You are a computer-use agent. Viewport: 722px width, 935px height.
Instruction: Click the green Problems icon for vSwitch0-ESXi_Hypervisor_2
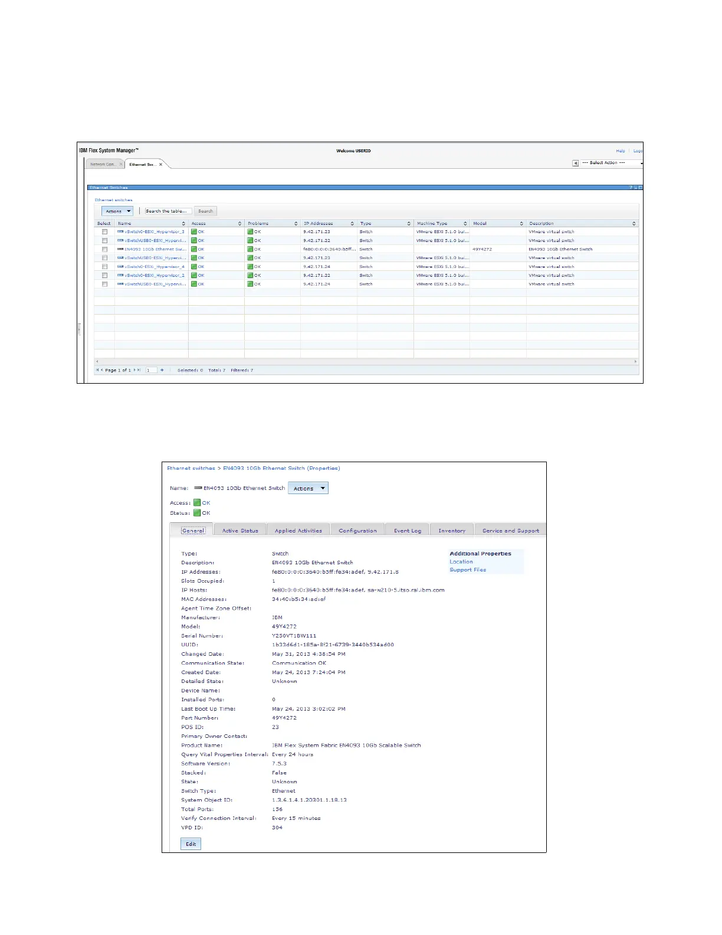click(x=250, y=276)
